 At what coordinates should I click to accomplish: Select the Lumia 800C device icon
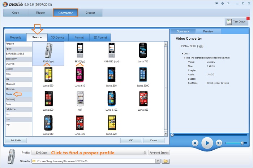coord(143,75)
